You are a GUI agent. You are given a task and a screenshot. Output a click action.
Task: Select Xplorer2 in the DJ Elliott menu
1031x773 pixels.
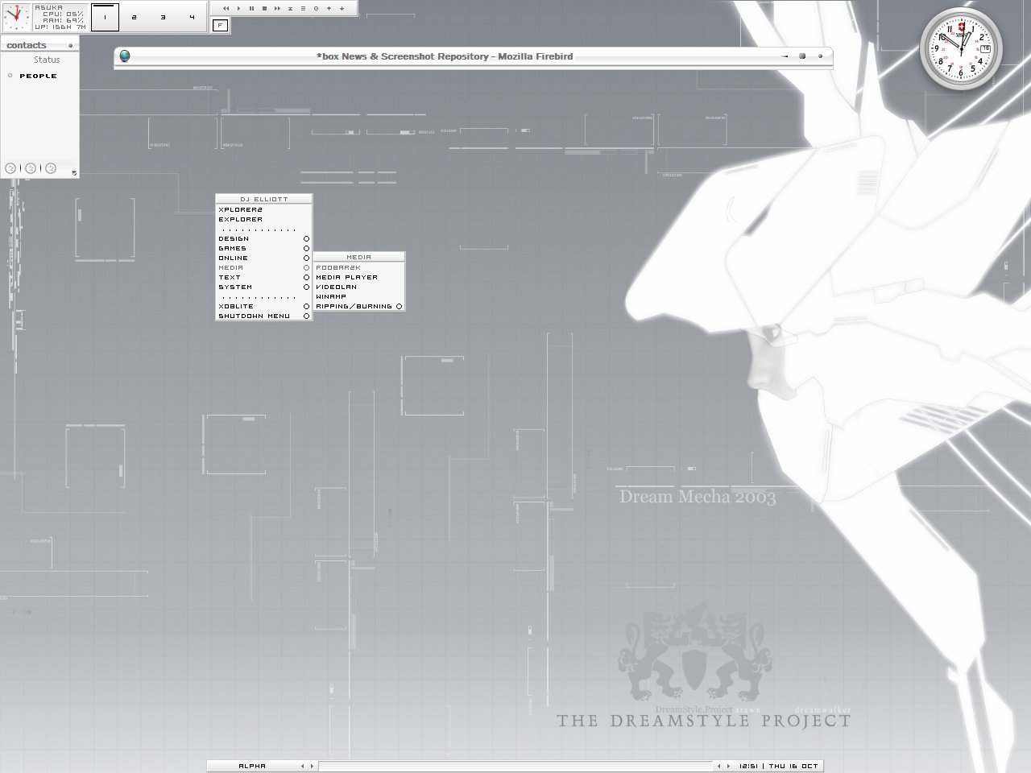[x=240, y=210]
